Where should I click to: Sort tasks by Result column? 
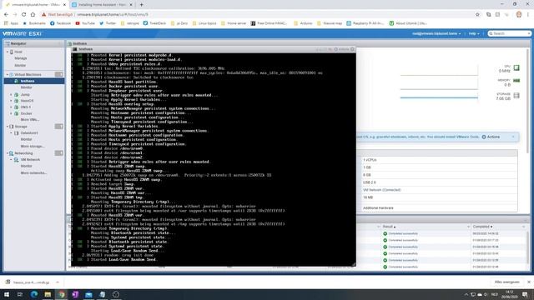pos(389,227)
